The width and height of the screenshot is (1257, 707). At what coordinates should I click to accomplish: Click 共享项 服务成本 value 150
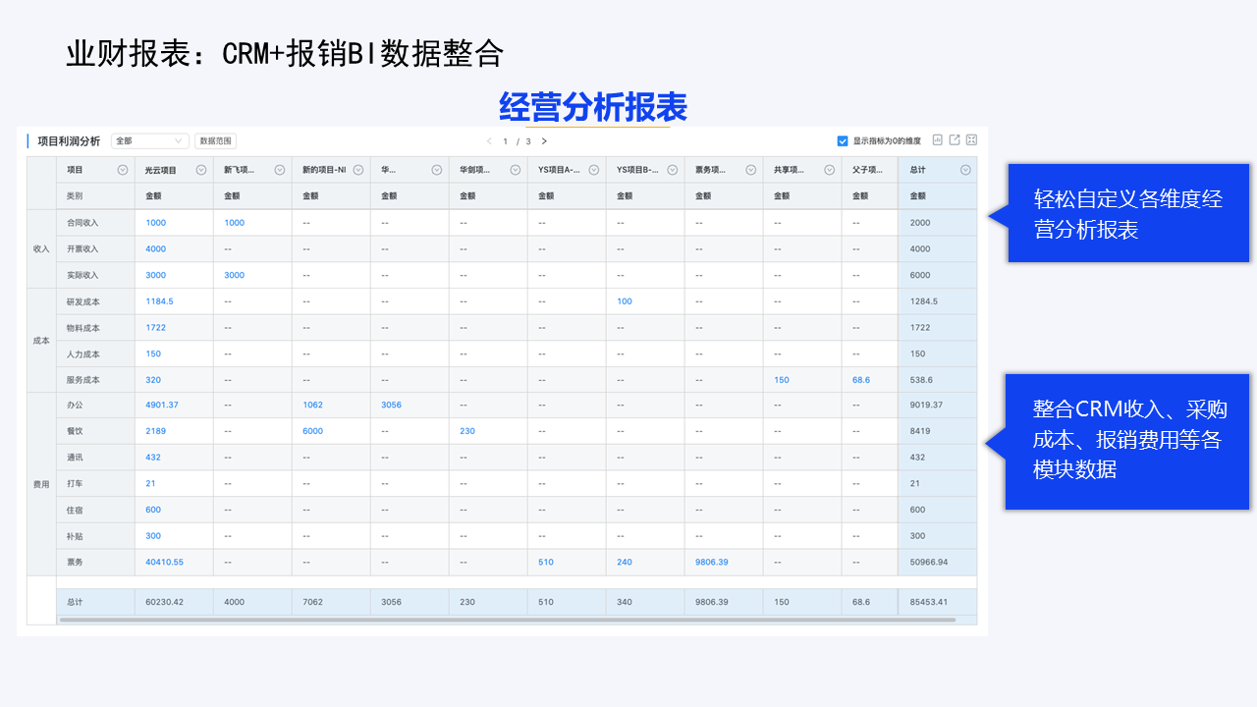(x=782, y=380)
